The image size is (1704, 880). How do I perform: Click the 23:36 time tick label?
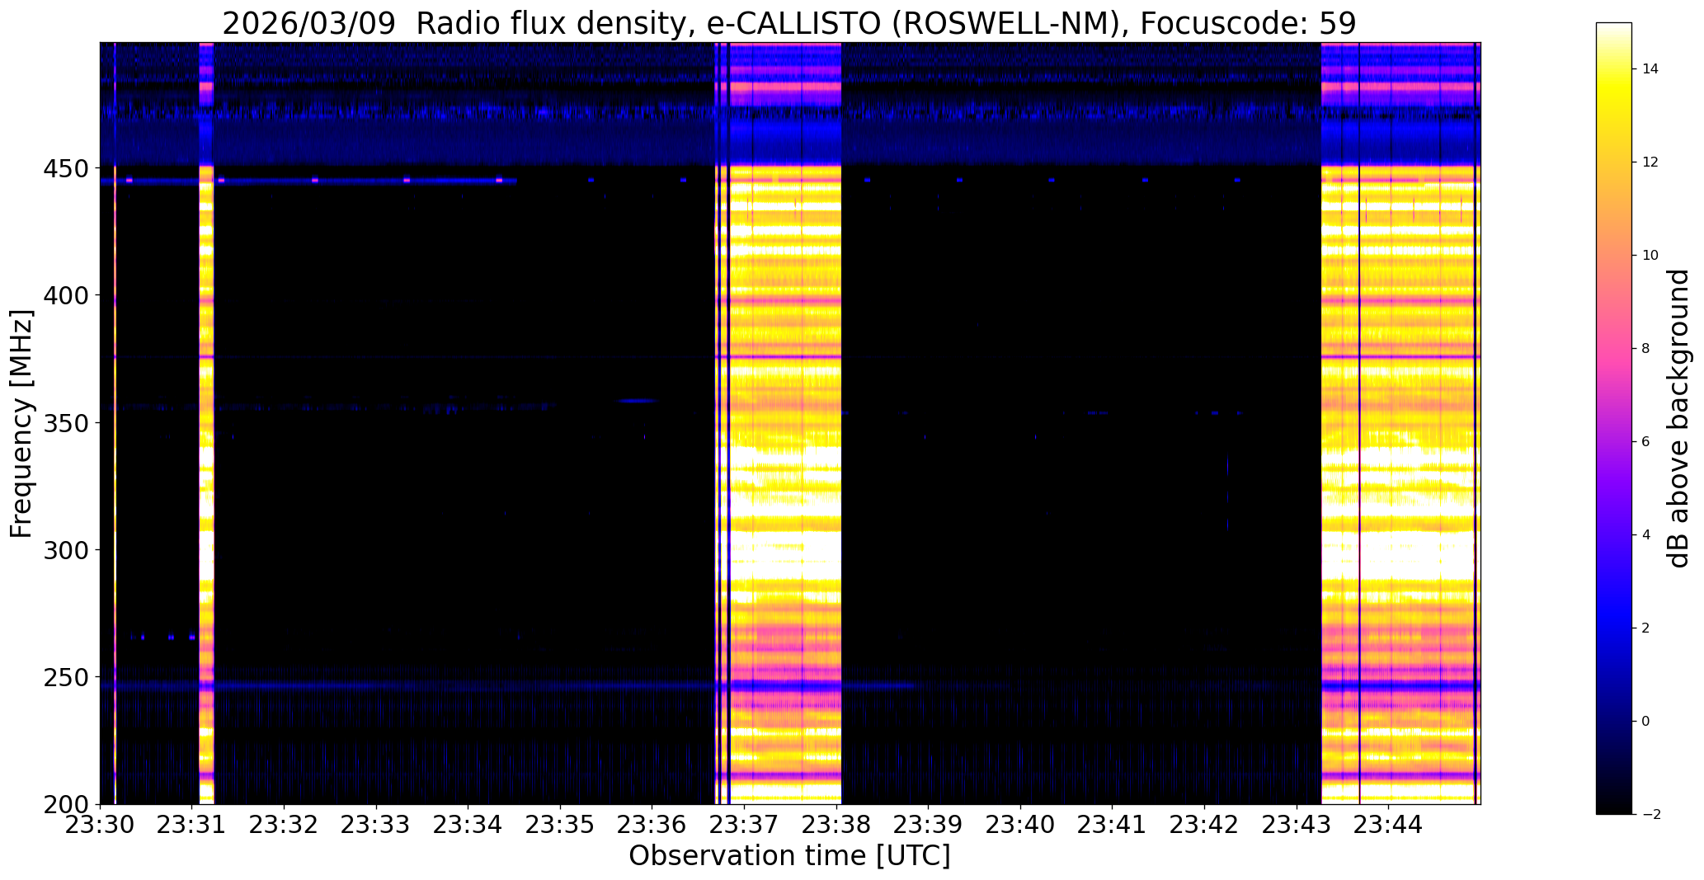click(652, 824)
